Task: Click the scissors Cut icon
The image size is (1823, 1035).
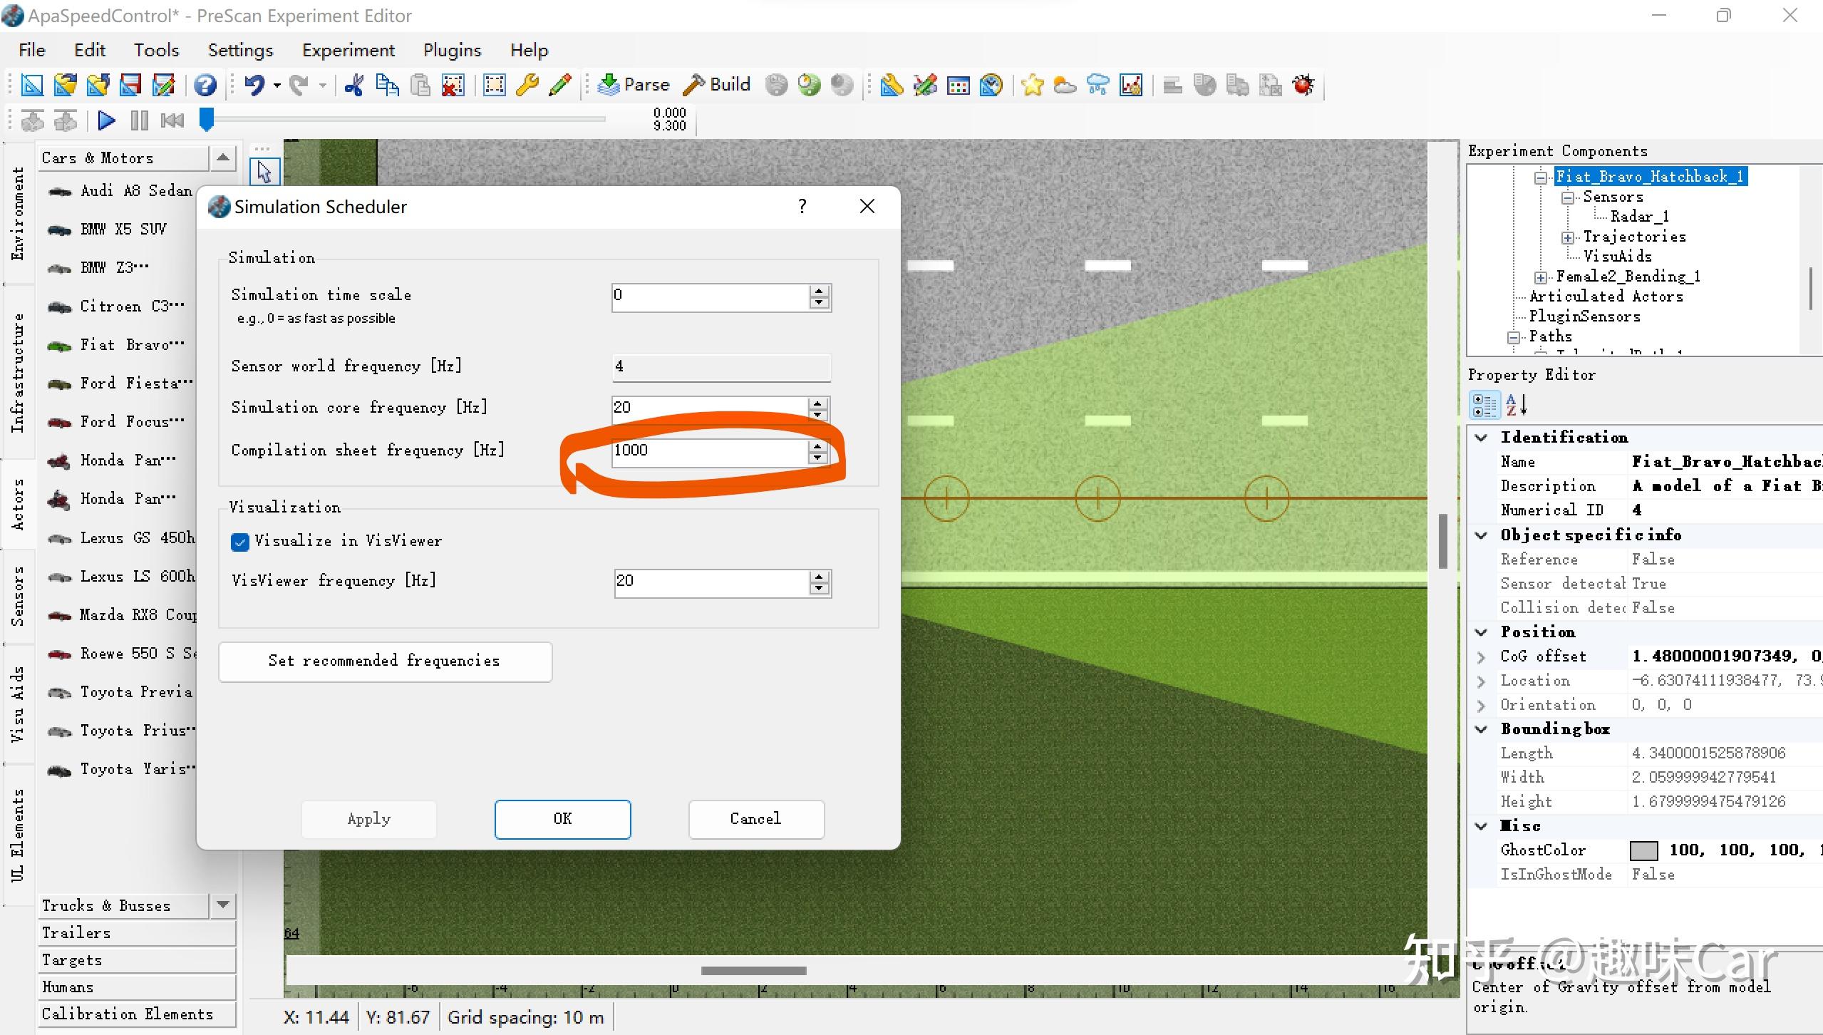Action: (x=354, y=85)
